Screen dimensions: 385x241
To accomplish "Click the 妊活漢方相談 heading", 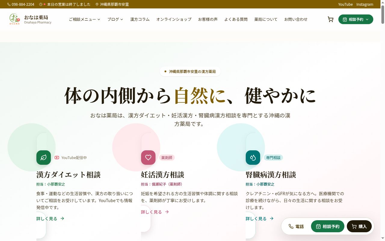I will tap(163, 175).
